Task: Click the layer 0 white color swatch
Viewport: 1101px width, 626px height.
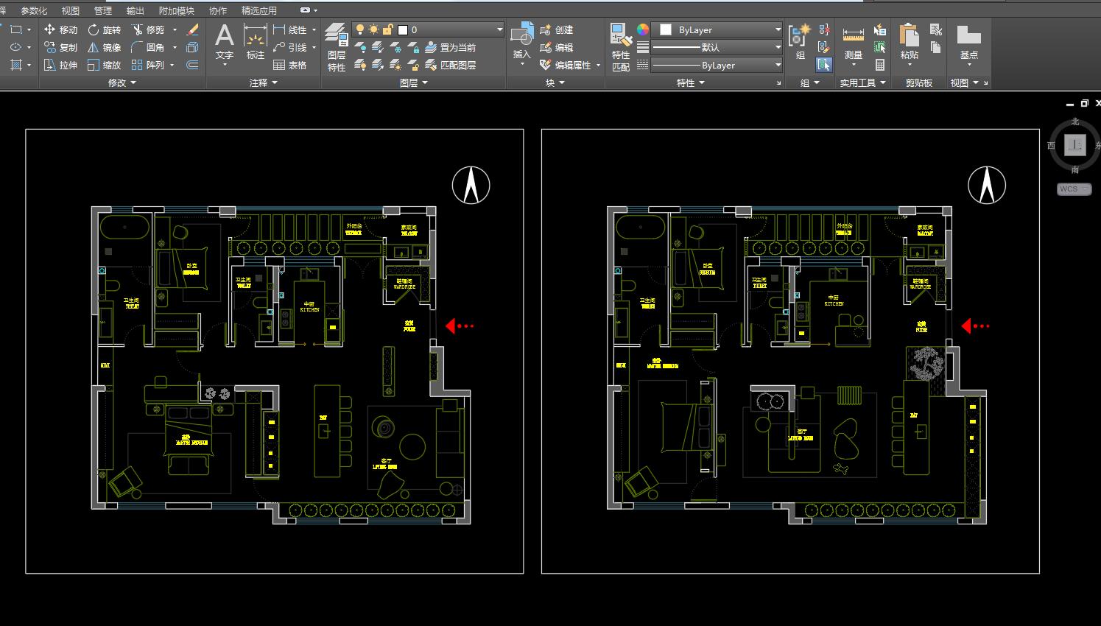Action: pyautogui.click(x=403, y=29)
